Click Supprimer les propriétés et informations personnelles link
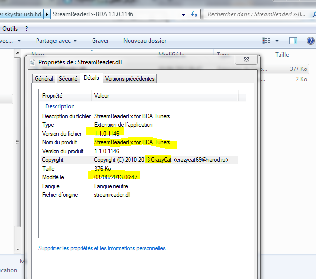Screen dimensions: 316x279 pos(102,248)
